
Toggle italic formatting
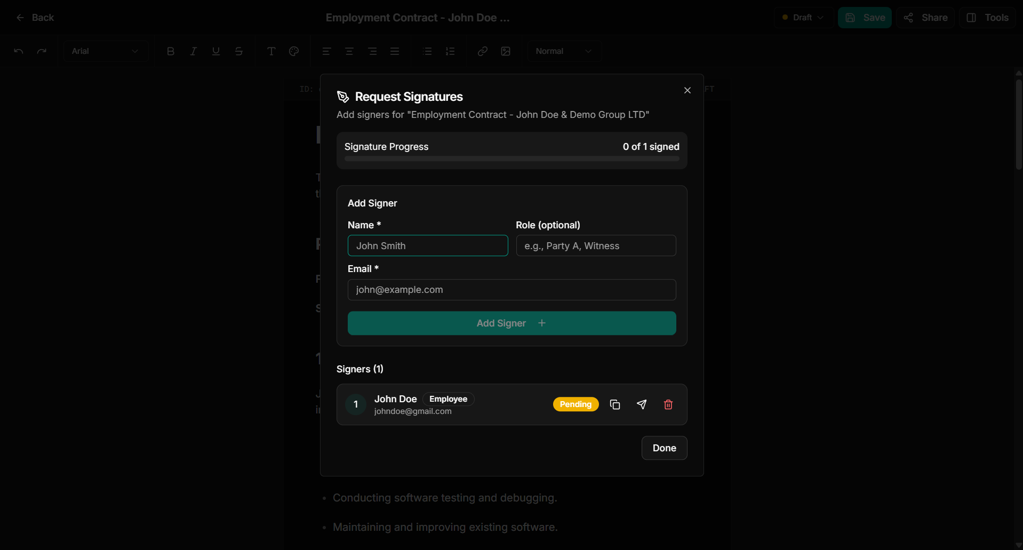[194, 51]
